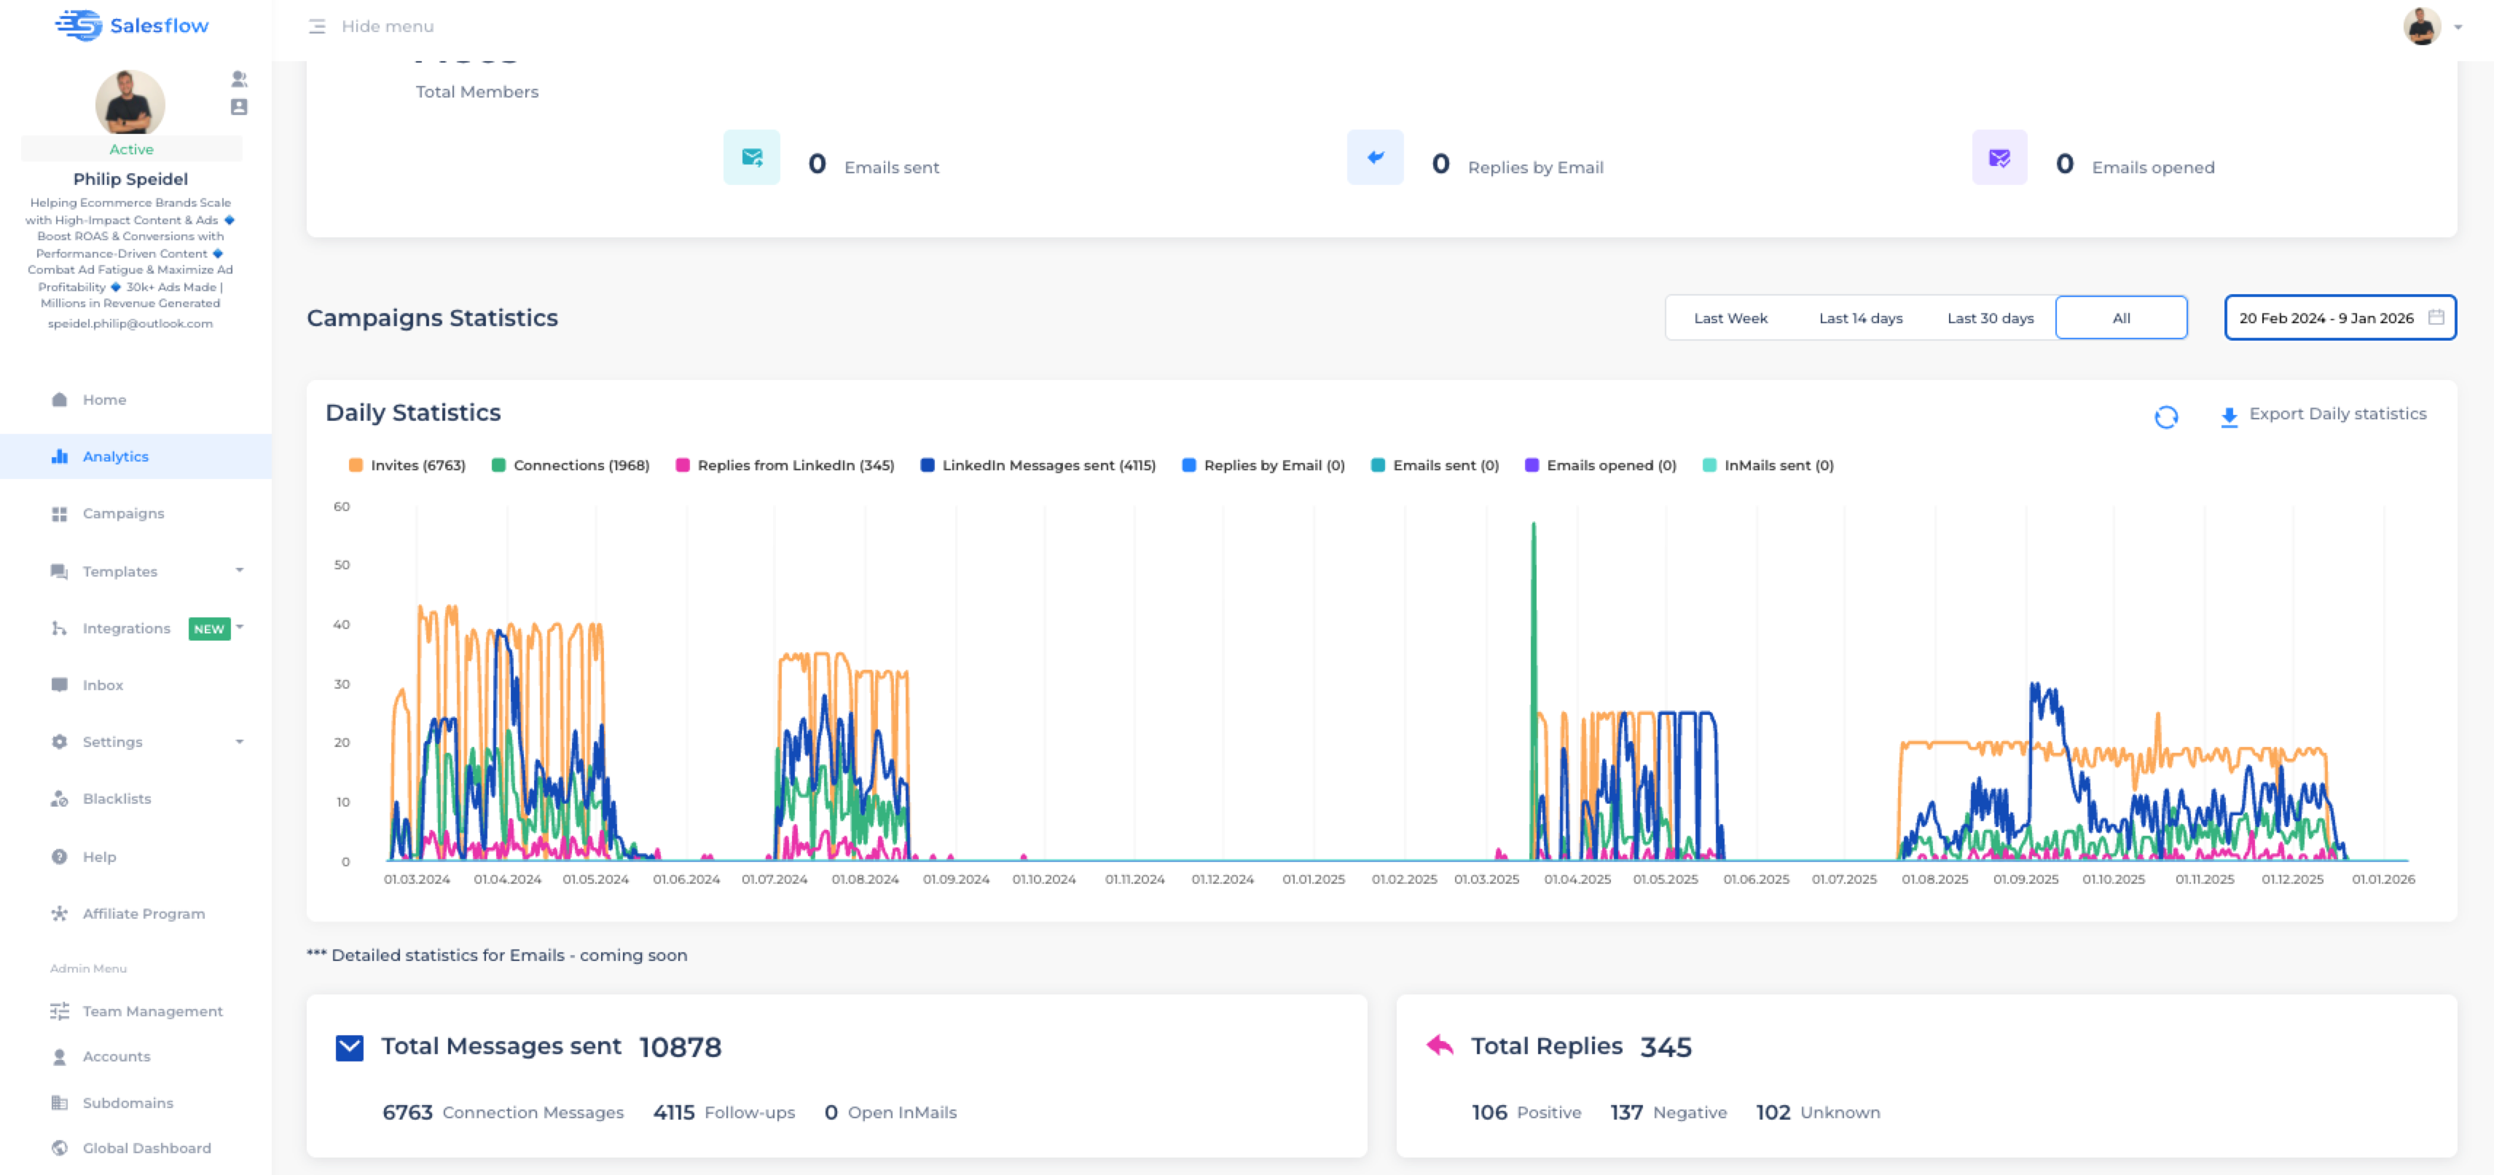This screenshot has height=1175, width=2494.
Task: Click the contacts icon beside profile photo
Action: [239, 106]
